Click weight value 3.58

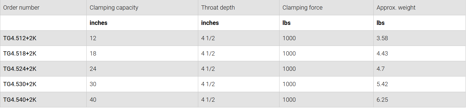click(x=382, y=38)
